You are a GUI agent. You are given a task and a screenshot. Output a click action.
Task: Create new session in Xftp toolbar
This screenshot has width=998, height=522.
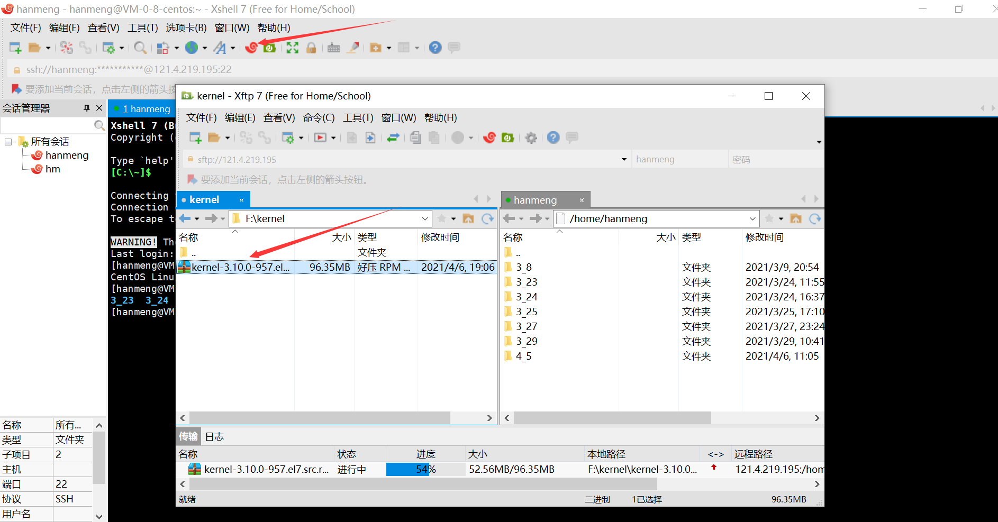click(195, 138)
